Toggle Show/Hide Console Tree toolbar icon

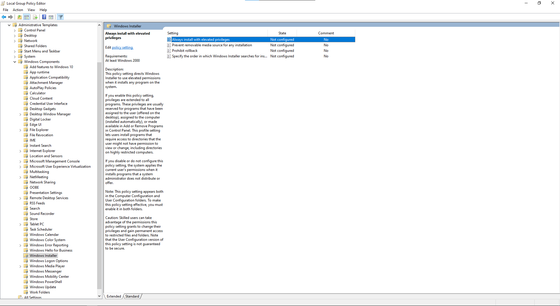tap(27, 17)
